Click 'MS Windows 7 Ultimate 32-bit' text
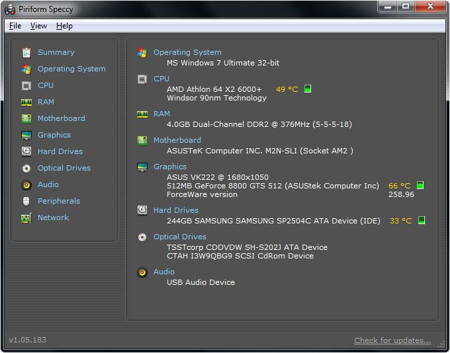The image size is (450, 353). (x=223, y=63)
